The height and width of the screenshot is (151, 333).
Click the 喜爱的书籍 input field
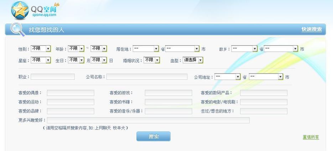coord(168,102)
